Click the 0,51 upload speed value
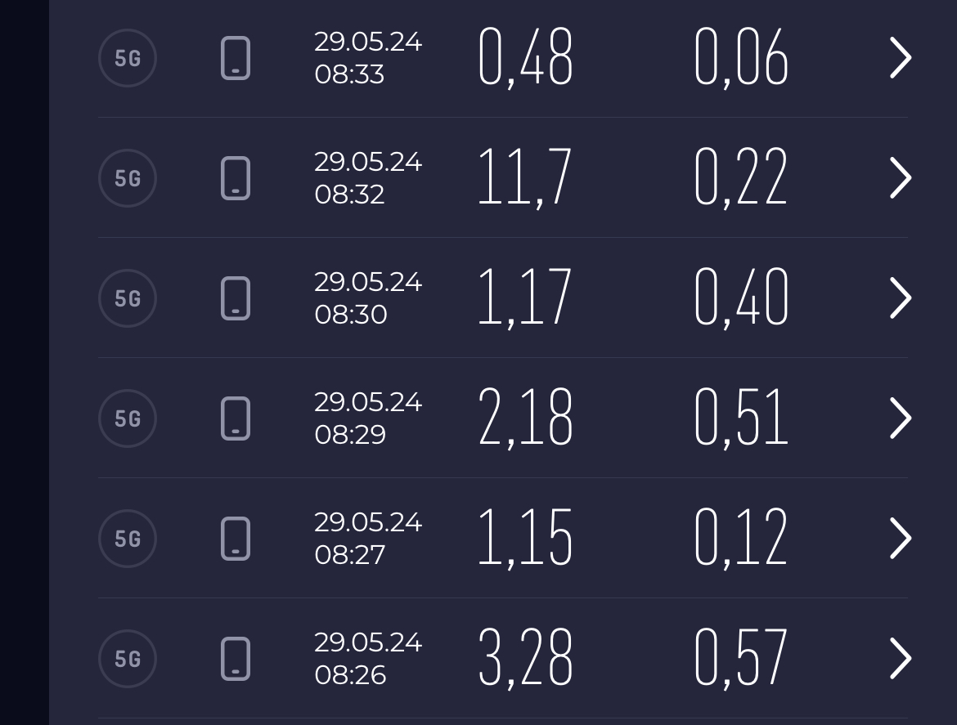This screenshot has width=957, height=725. 740,418
